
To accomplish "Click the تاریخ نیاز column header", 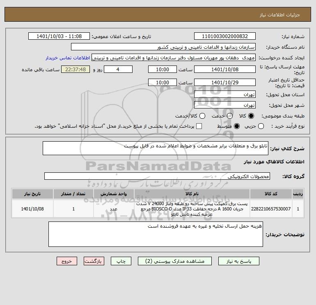I will tap(32, 194).
